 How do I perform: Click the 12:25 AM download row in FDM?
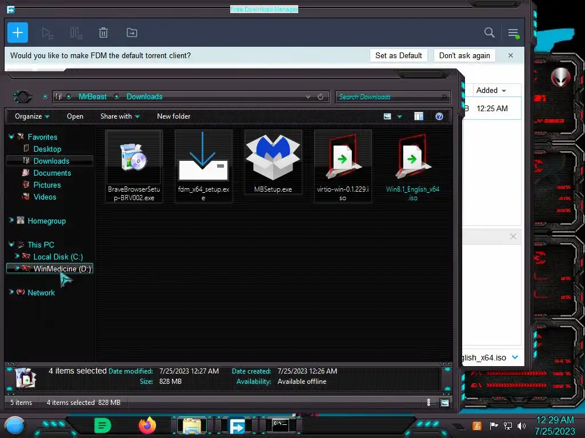492,108
